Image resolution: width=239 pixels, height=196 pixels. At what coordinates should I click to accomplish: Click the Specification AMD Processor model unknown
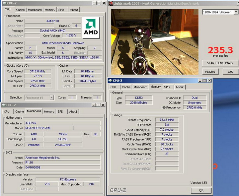coord(63,43)
